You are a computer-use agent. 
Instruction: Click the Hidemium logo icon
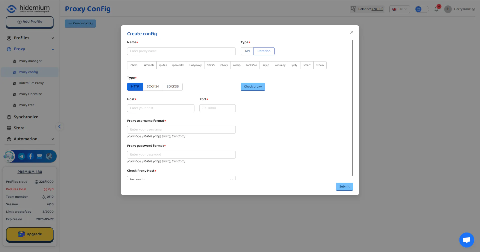12,9
